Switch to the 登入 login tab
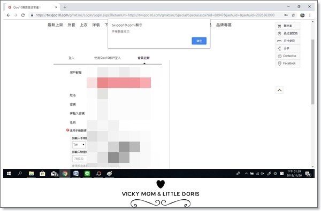Image resolution: width=321 pixels, height=211 pixels. 71,58
